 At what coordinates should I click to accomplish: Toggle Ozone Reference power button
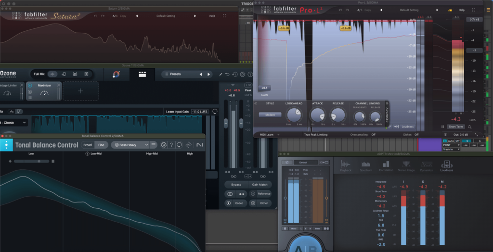(253, 194)
